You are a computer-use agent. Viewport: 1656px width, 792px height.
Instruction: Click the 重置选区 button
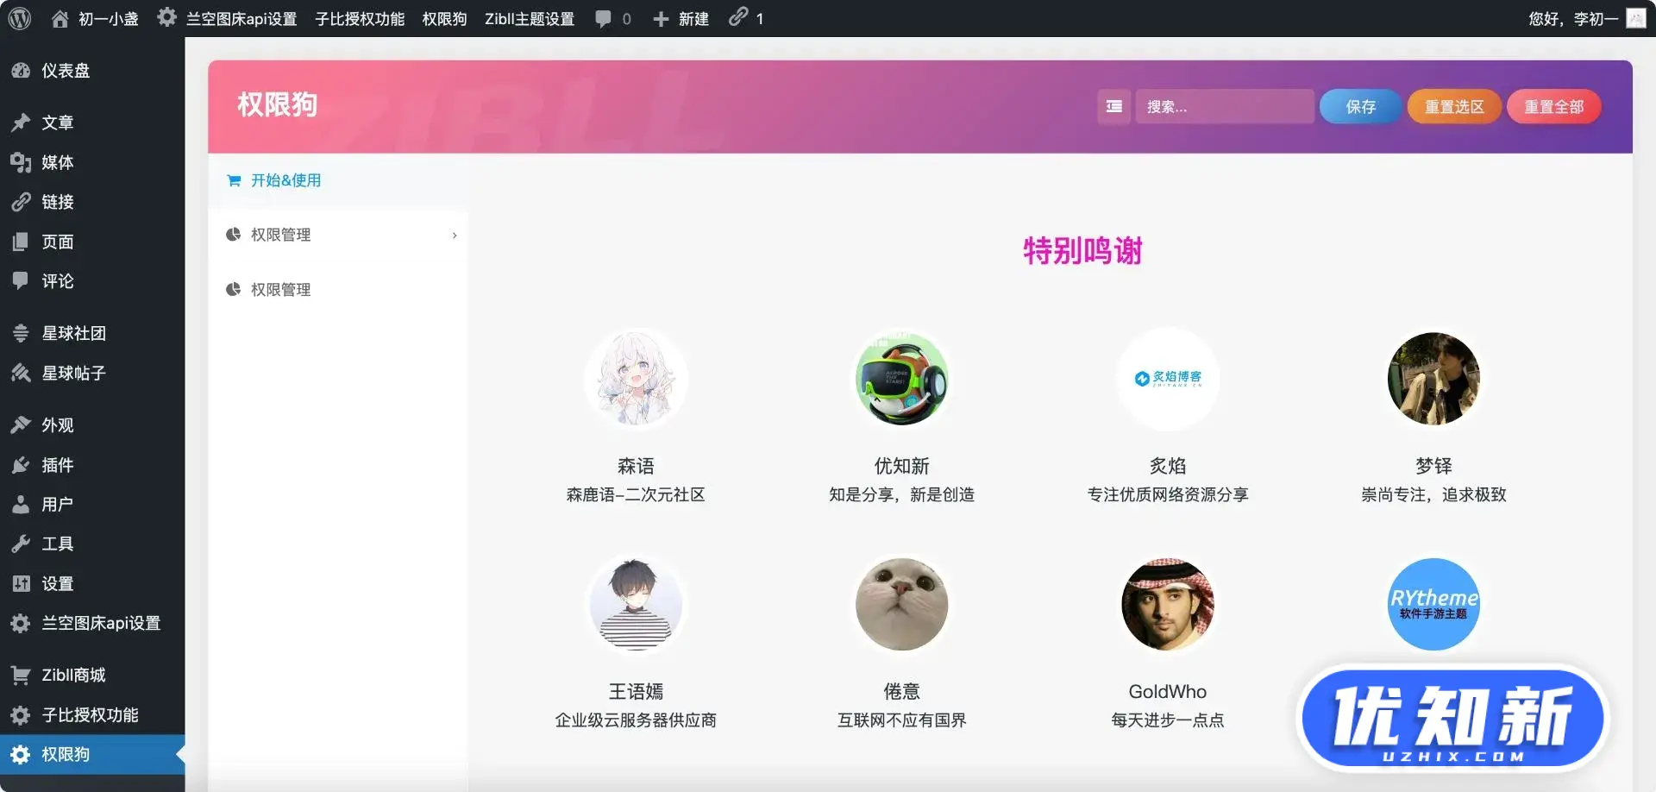1454,106
